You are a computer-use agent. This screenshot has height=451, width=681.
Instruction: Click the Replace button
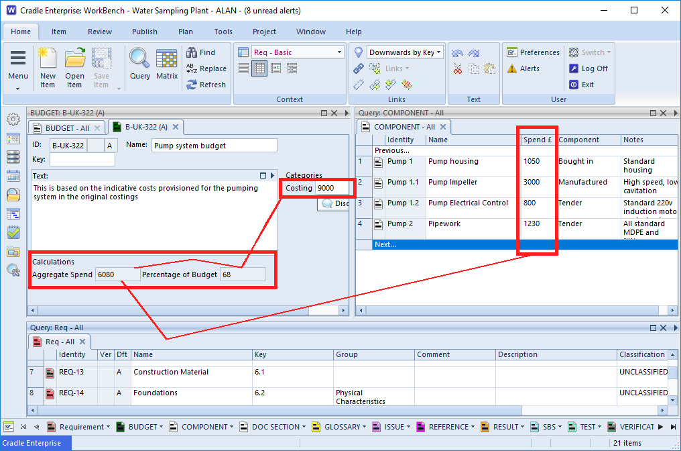tap(206, 68)
